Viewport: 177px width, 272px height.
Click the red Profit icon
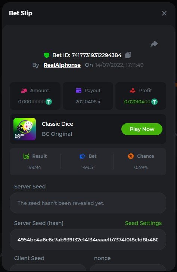(x=133, y=90)
